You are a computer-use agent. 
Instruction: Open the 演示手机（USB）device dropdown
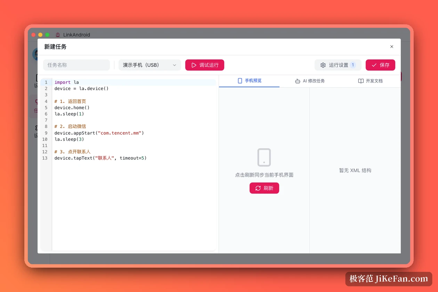click(150, 65)
